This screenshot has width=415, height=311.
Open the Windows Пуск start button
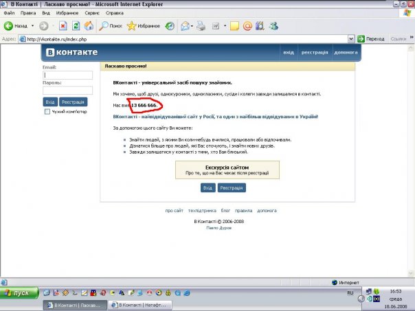(x=17, y=292)
